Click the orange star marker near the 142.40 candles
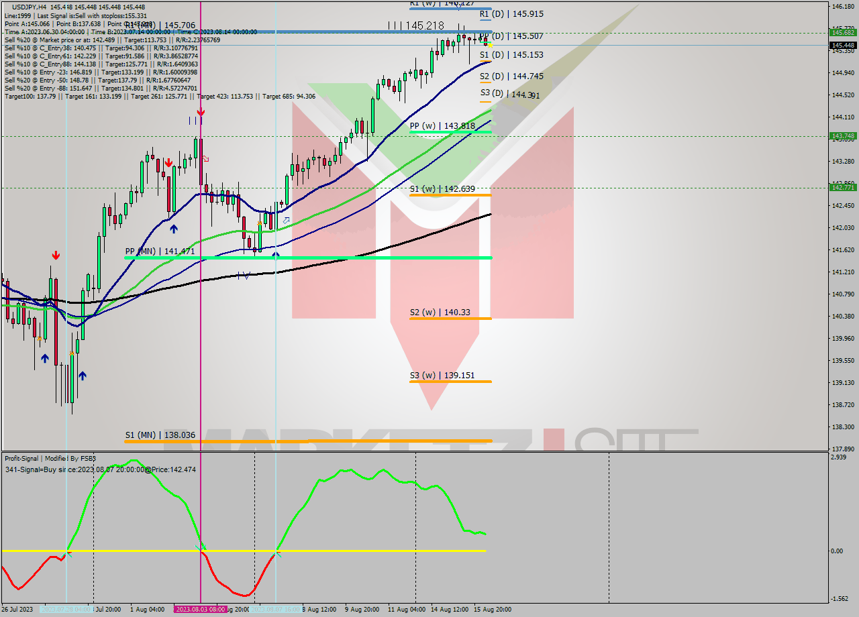859x617 pixels. 260,223
